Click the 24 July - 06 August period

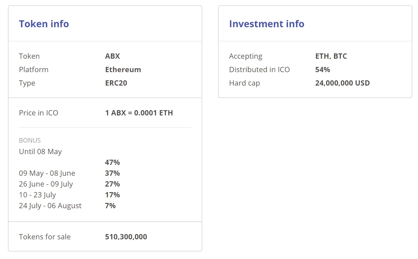tap(50, 206)
